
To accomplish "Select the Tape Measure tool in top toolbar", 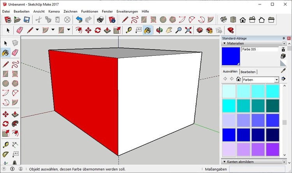I will (129, 30).
